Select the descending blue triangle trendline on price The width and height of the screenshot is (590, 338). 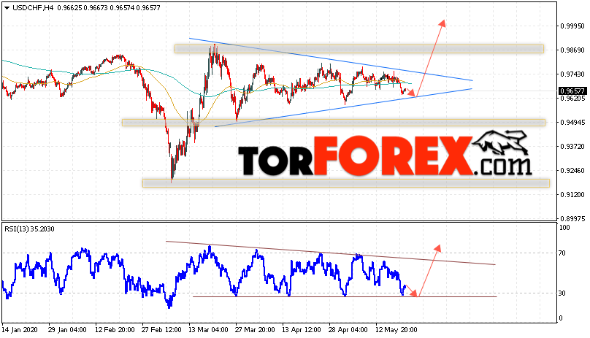pos(330,59)
